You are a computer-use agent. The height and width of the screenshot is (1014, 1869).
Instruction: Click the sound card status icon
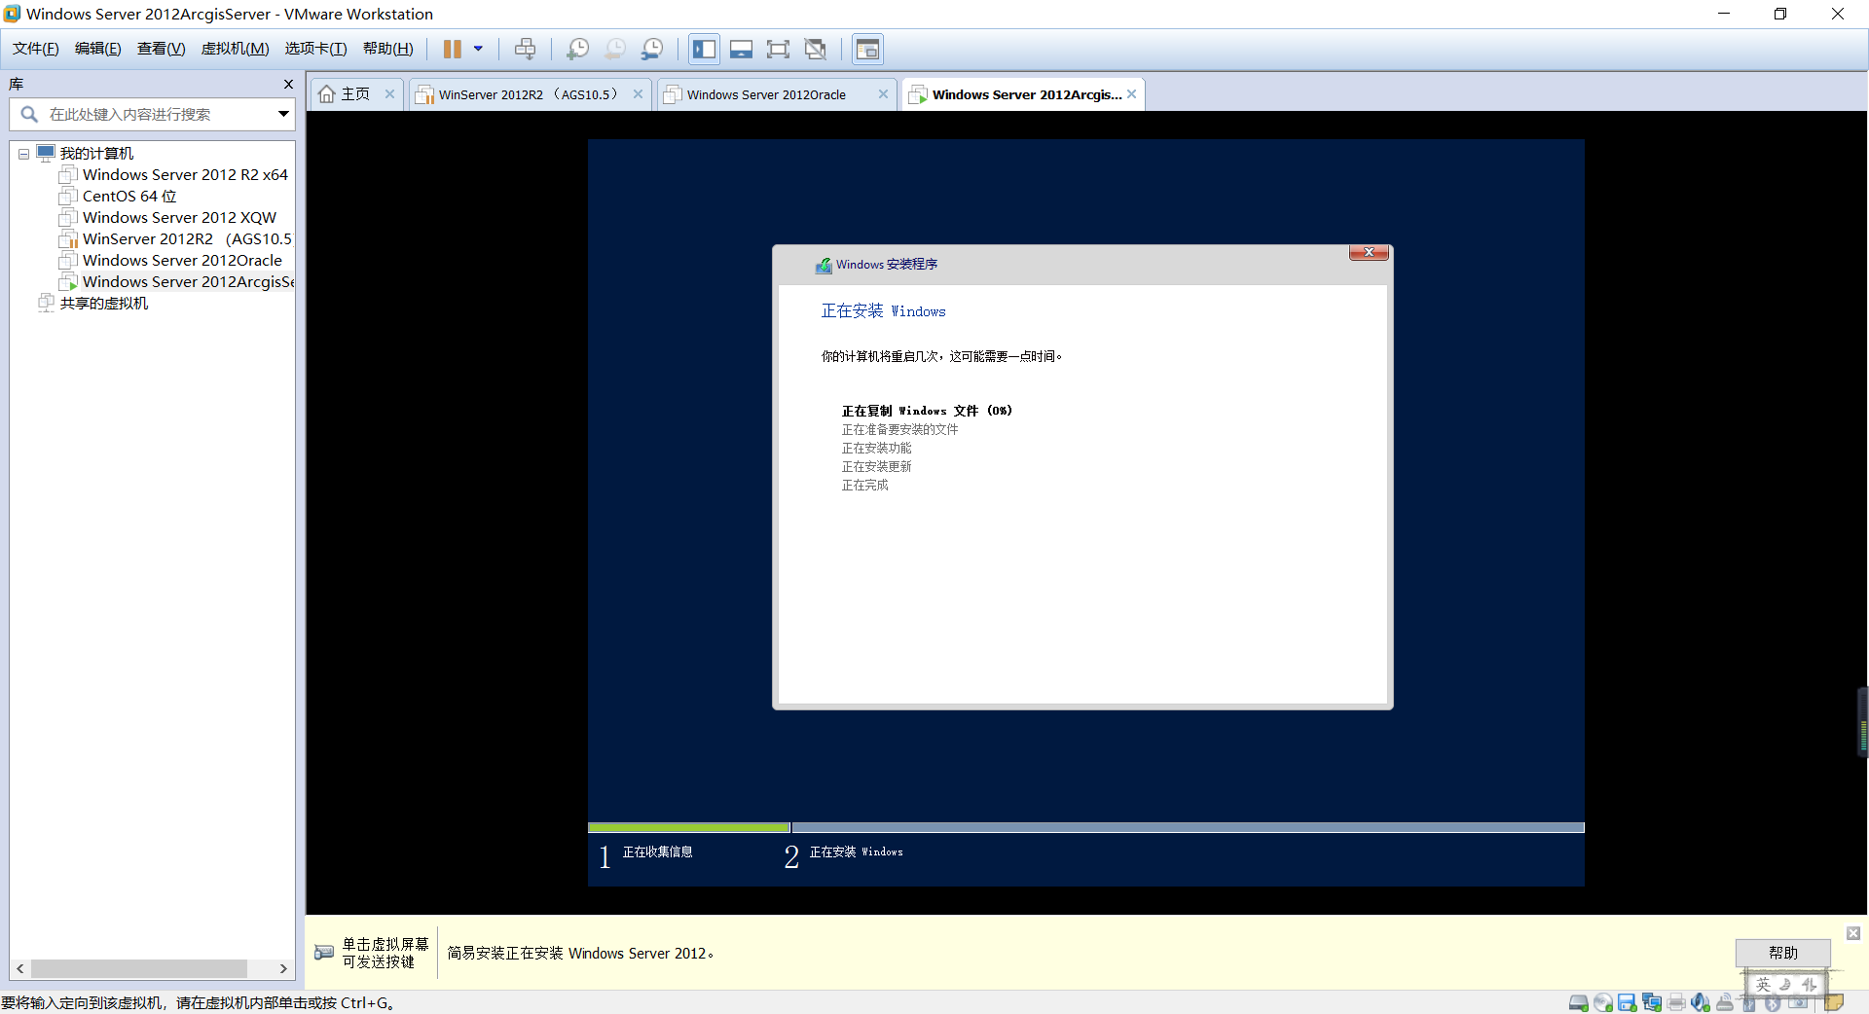[x=1701, y=1003]
